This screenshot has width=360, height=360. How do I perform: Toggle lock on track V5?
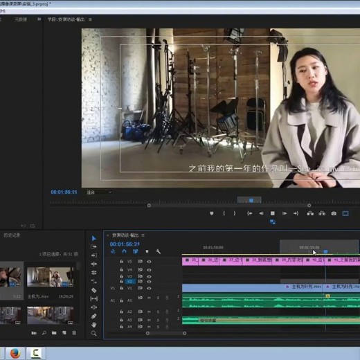coord(121,262)
